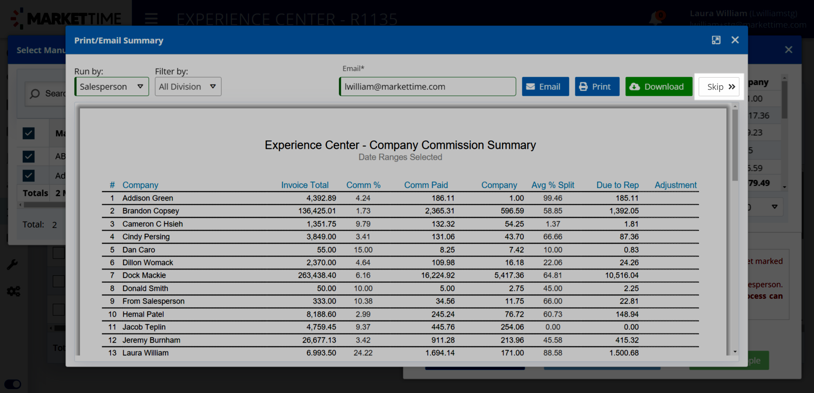This screenshot has height=393, width=814.
Task: Download the commission summary
Action: point(658,86)
